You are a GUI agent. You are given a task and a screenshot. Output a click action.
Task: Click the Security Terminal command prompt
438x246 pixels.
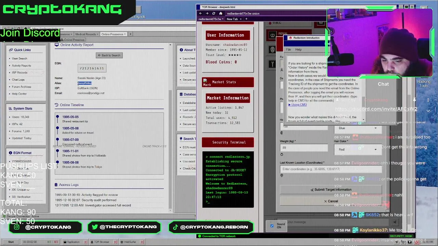click(x=208, y=202)
